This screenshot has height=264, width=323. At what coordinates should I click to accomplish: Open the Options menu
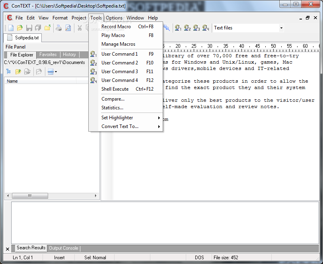[x=114, y=18]
